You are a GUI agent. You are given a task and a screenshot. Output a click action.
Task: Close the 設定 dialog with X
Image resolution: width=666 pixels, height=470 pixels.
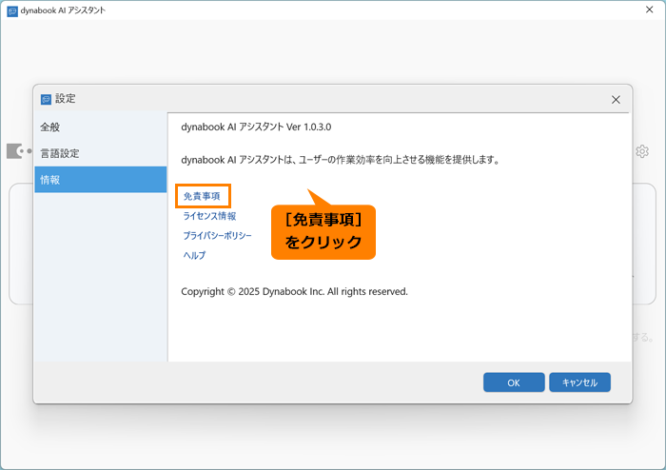(616, 99)
